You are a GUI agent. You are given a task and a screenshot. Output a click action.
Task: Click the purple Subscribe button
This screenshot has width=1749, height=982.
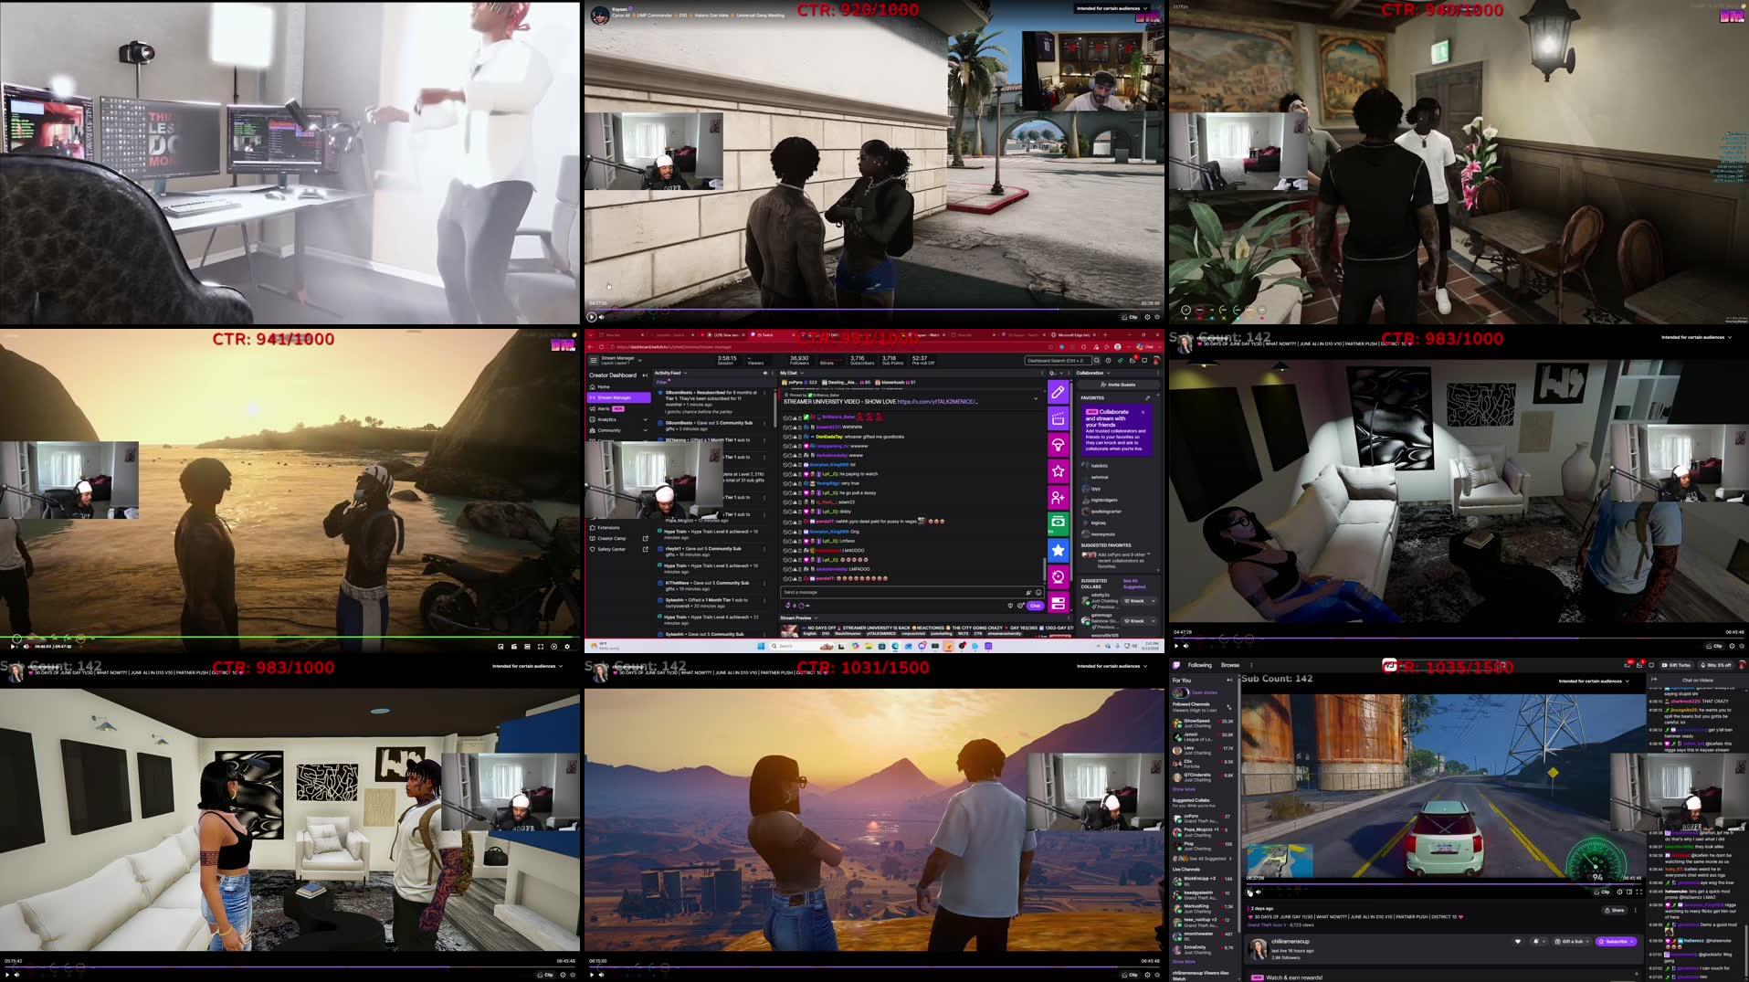pos(1616,941)
